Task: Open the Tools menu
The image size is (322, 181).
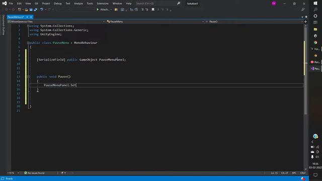Action: 90,4
